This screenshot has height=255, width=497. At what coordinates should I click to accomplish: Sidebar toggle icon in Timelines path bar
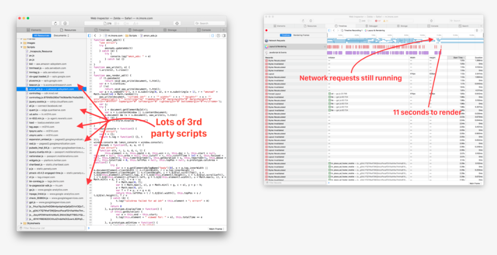[x=329, y=30]
